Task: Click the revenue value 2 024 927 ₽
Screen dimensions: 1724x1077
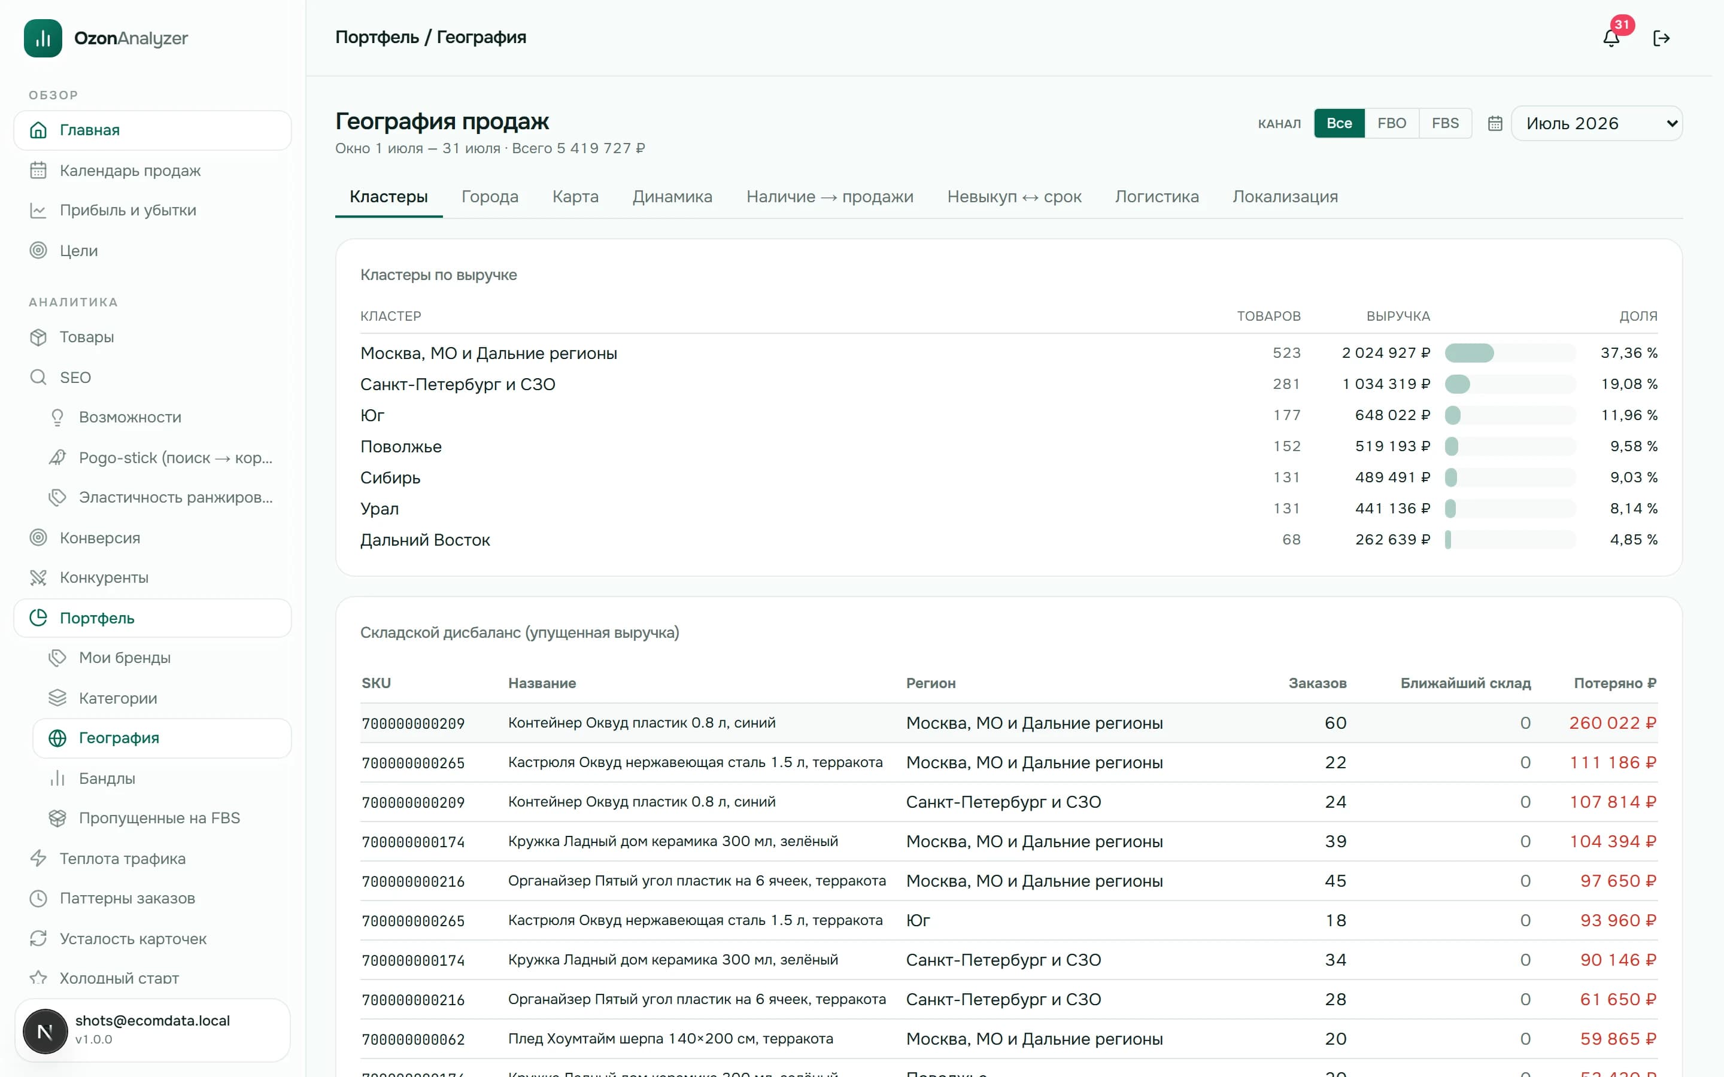Action: coord(1386,352)
